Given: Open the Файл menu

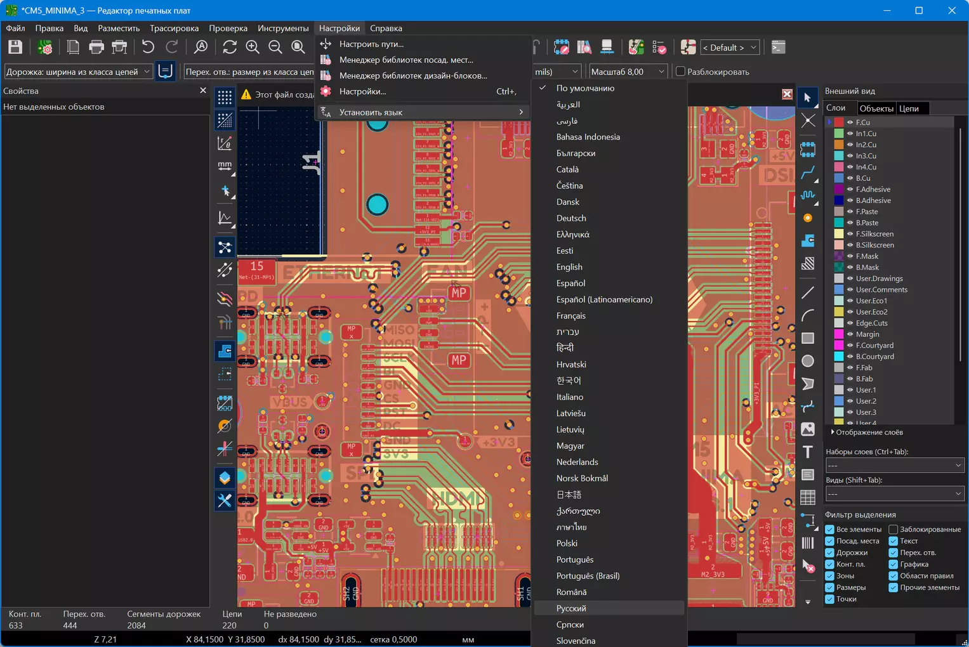Looking at the screenshot, I should click(15, 28).
